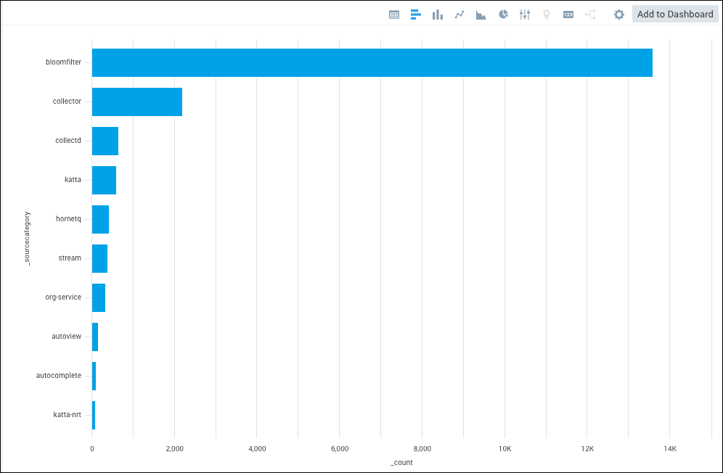Select the hornetq bar
Viewport: 723px width, 473px height.
(100, 218)
